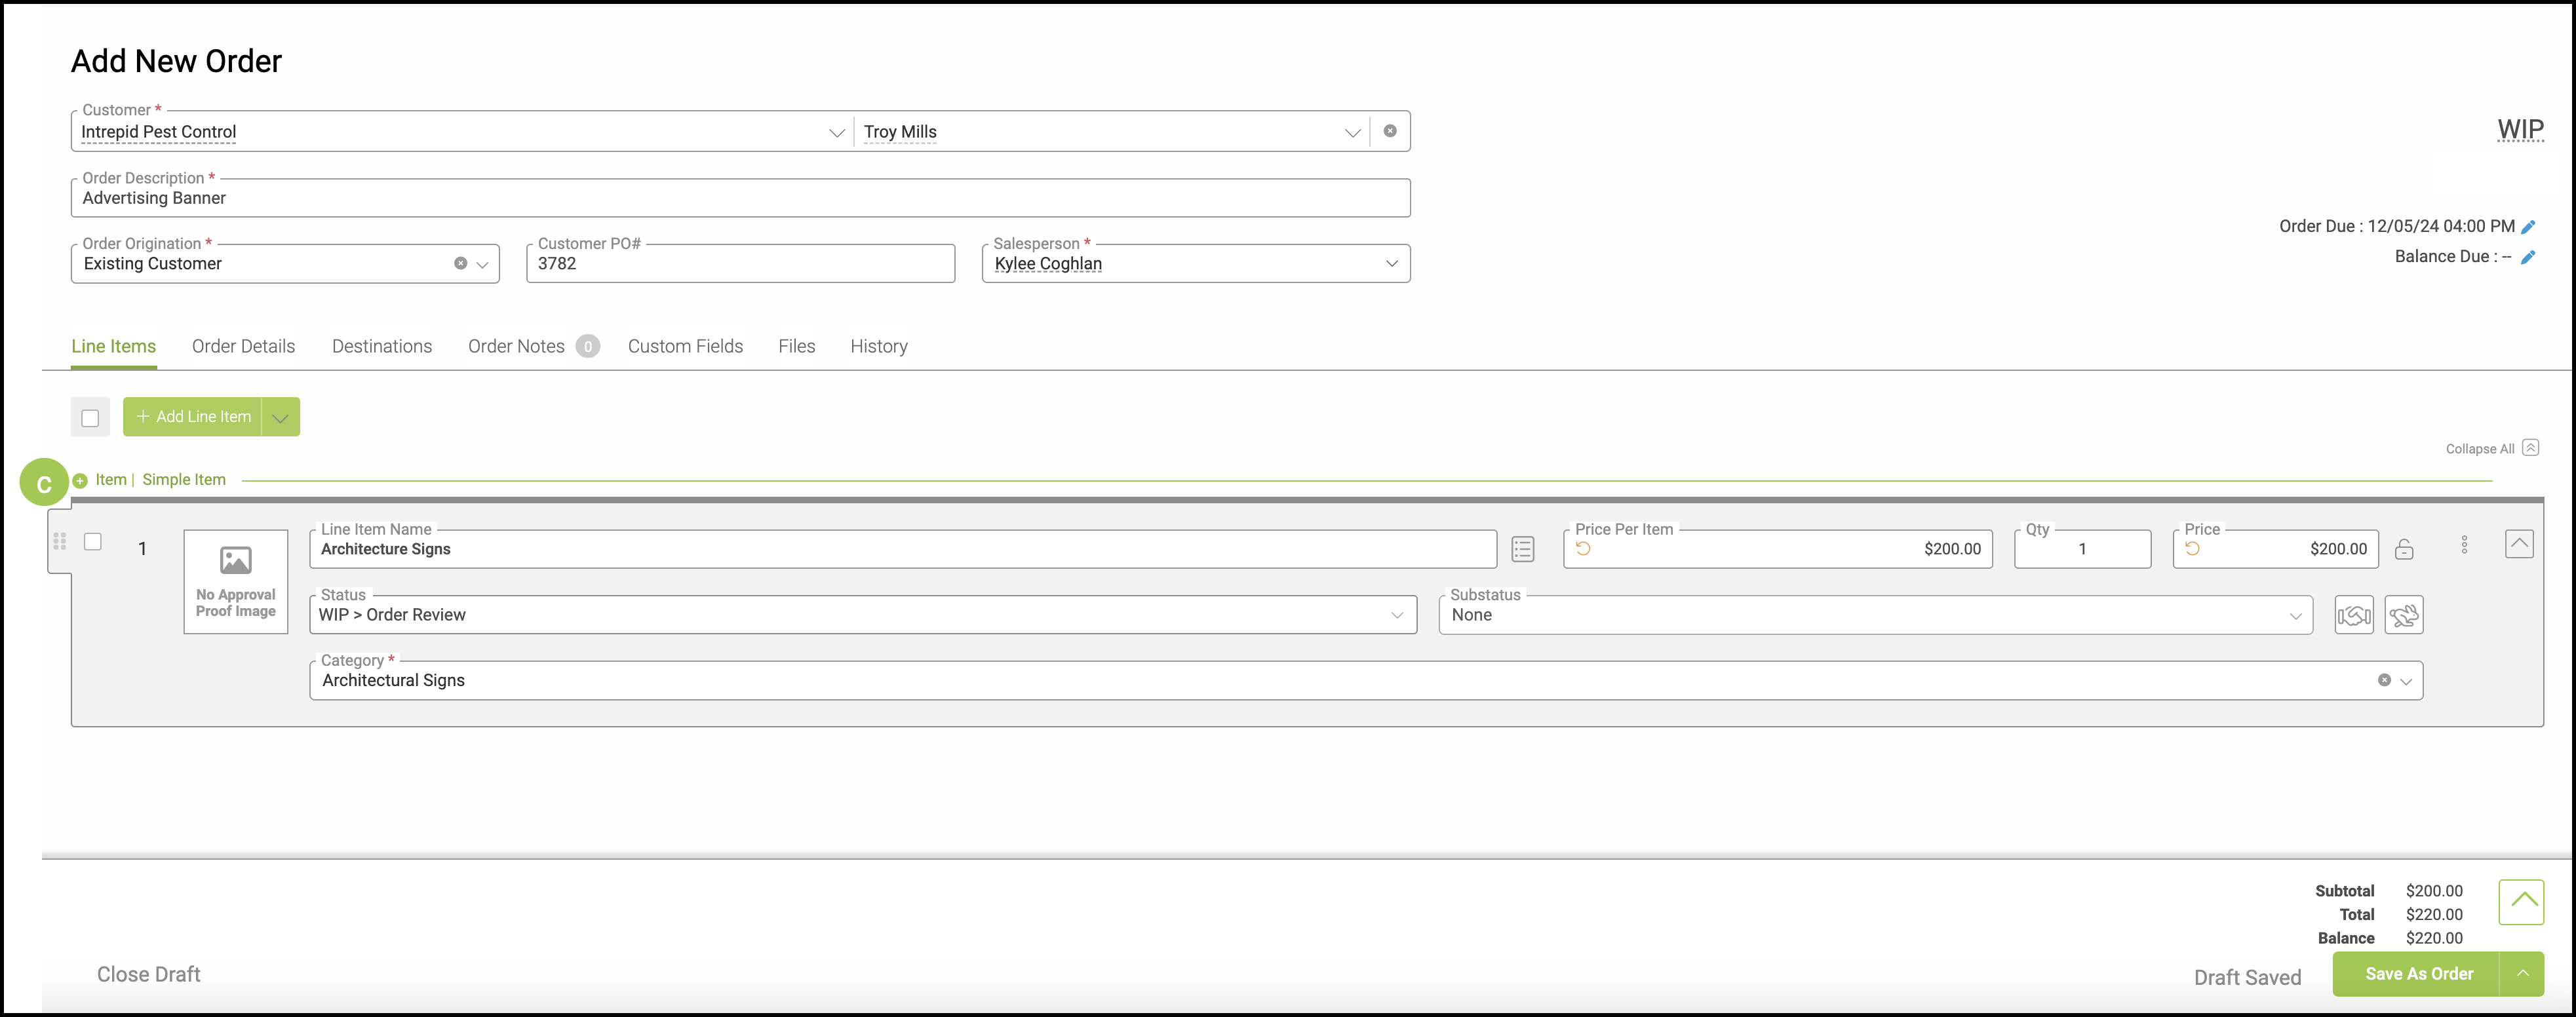The width and height of the screenshot is (2576, 1017).
Task: Tick the checkbox for line item 1
Action: [93, 542]
